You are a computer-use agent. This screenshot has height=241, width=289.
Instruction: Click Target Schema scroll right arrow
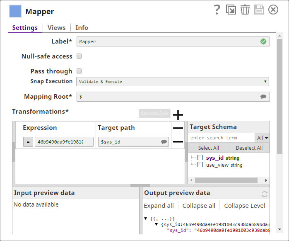(266, 180)
